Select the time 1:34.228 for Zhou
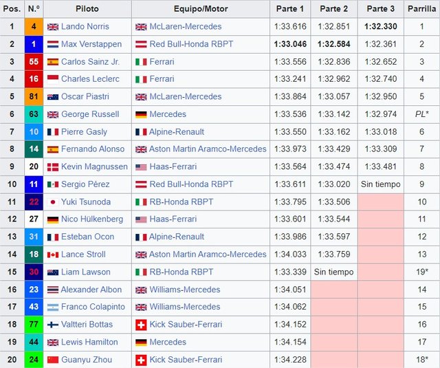This screenshot has width=440, height=368. [x=290, y=360]
